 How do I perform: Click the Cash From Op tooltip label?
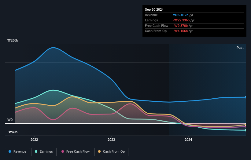pos(156,31)
